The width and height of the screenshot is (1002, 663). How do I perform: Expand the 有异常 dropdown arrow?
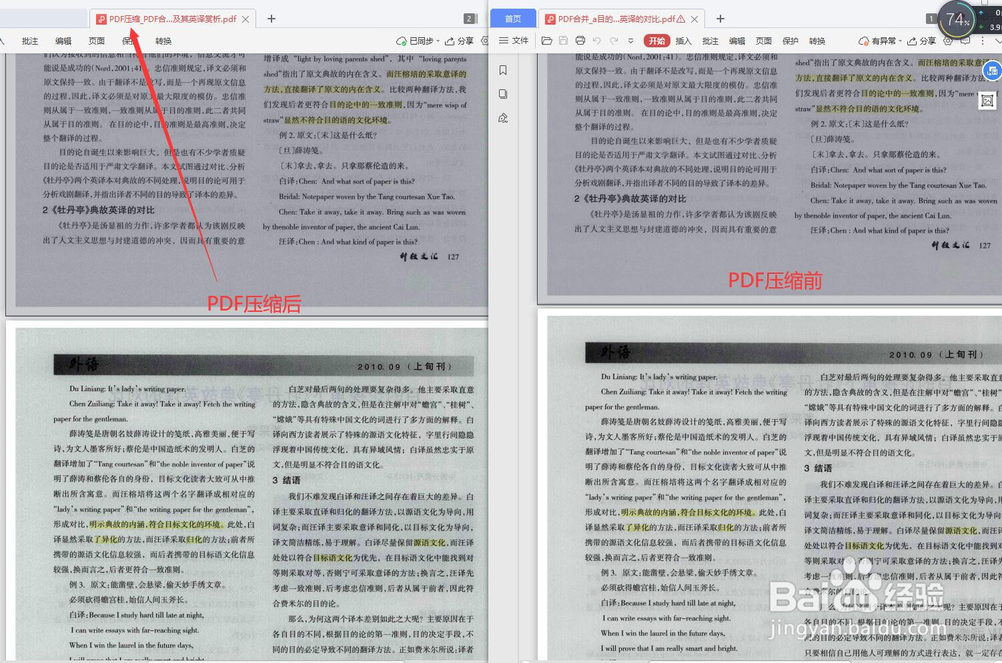coord(900,41)
